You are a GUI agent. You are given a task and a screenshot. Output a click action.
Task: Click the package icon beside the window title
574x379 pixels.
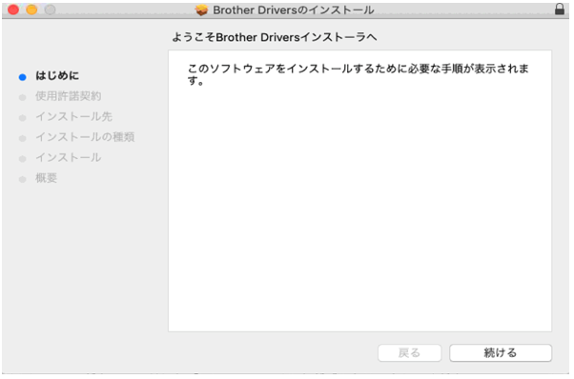pyautogui.click(x=201, y=10)
